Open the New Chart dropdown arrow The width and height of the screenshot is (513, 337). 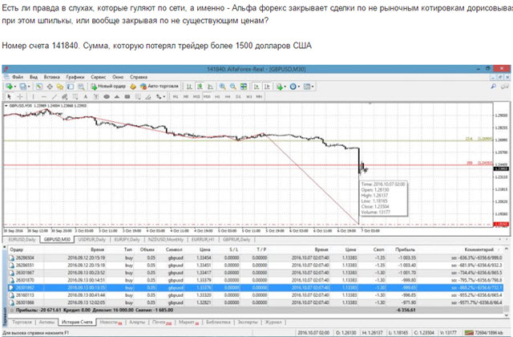[x=14, y=87]
